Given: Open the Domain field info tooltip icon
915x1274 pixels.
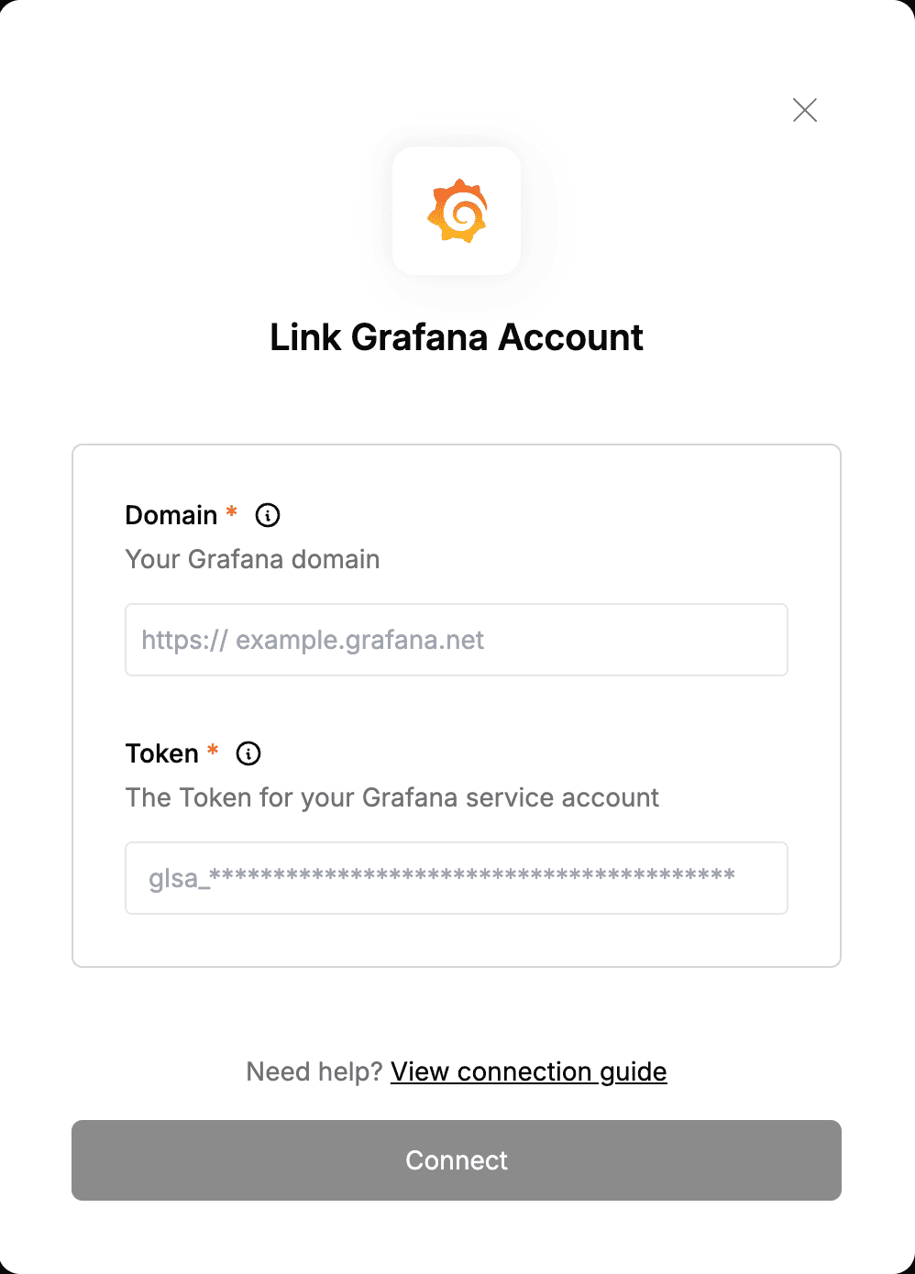Looking at the screenshot, I should [x=268, y=515].
